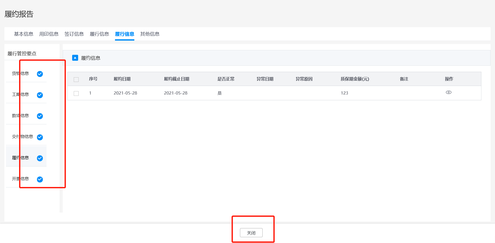The width and height of the screenshot is (495, 243).
Task: Select 款项信息 label in the sidebar list
Action: (20, 116)
